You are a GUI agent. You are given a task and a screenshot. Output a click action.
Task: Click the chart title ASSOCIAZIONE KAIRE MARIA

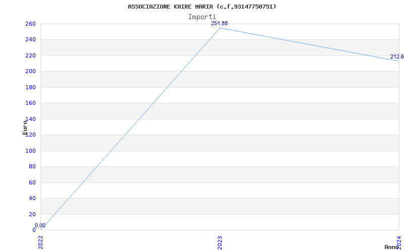(202, 7)
